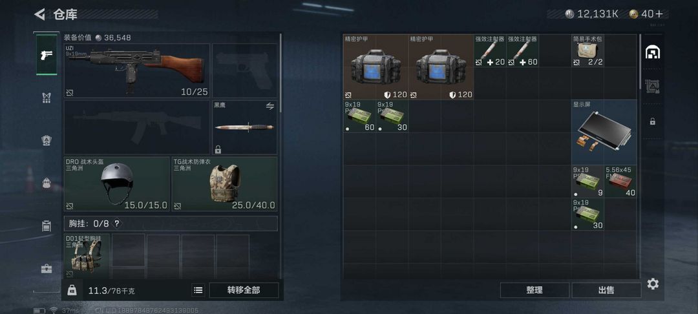
Task: Click the locked storage slot padlock icon
Action: [x=653, y=121]
